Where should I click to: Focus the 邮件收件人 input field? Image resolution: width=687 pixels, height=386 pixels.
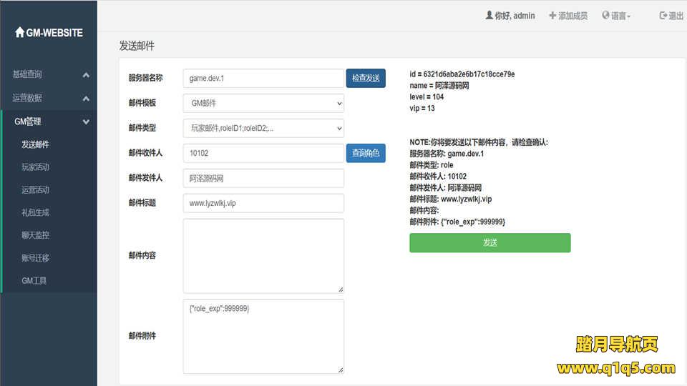263,153
